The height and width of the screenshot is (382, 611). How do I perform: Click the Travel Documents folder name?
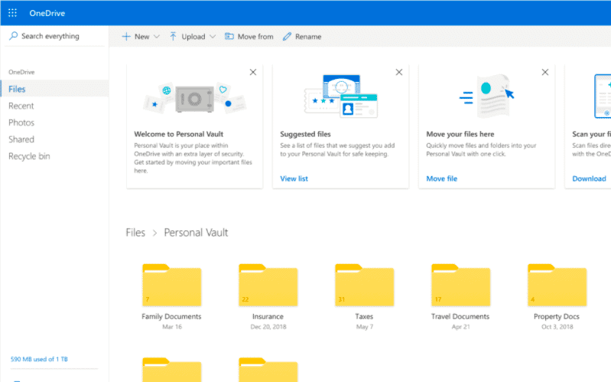coord(460,316)
